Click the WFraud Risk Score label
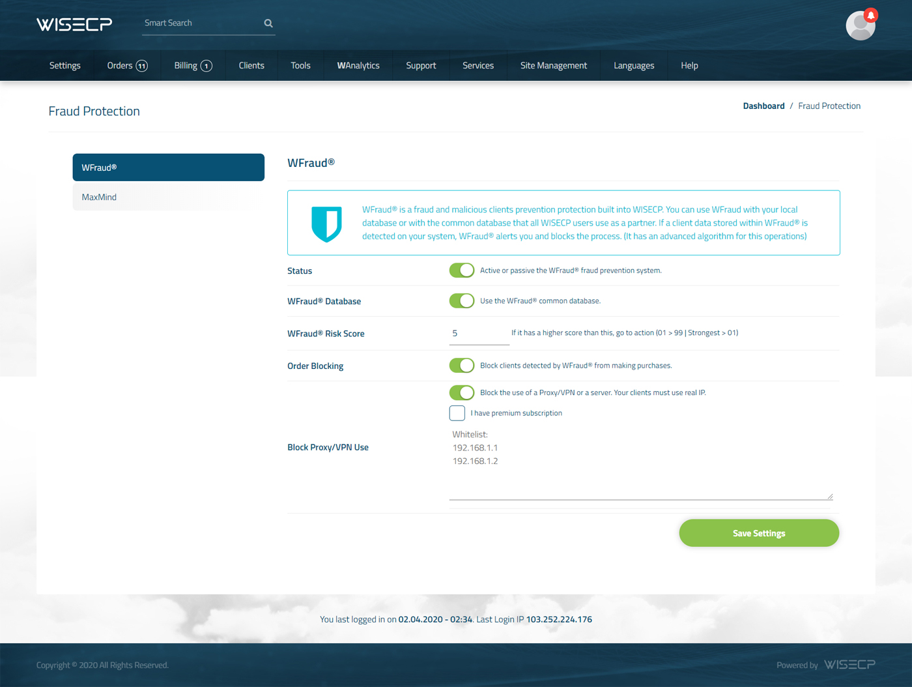The width and height of the screenshot is (912, 687). (326, 334)
